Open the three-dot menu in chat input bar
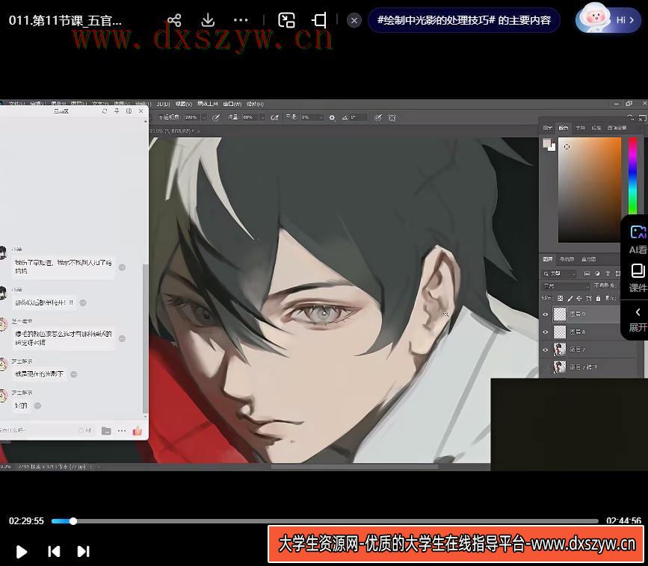This screenshot has width=648, height=566. [x=122, y=431]
